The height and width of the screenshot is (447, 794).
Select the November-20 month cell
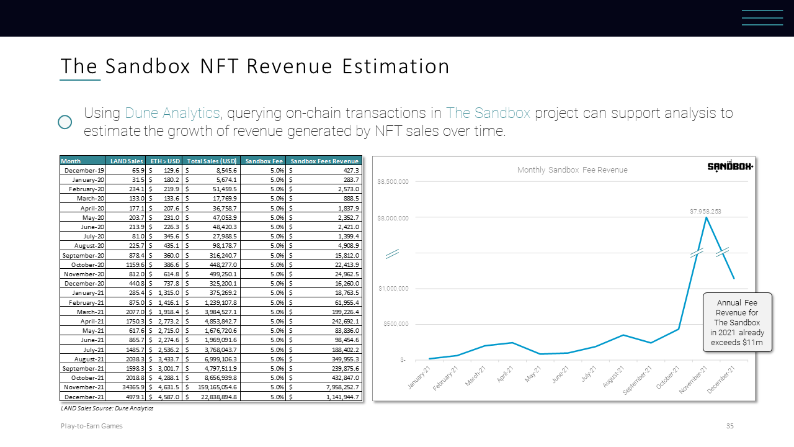coord(82,274)
